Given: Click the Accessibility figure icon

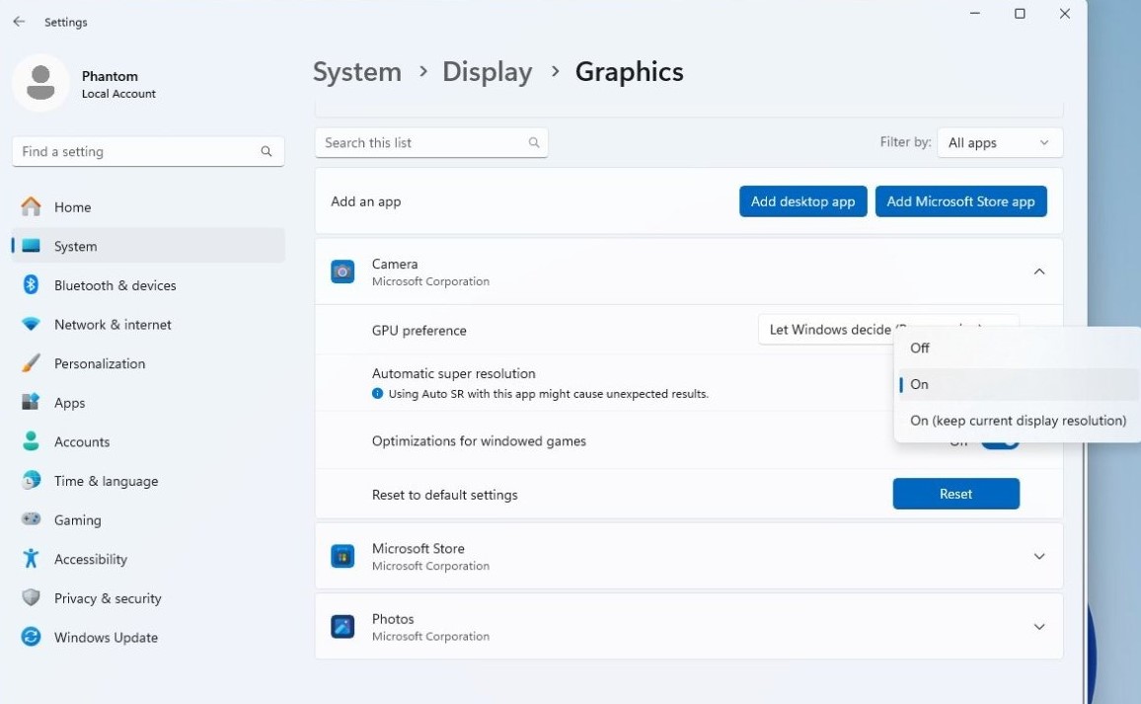Looking at the screenshot, I should tap(31, 559).
